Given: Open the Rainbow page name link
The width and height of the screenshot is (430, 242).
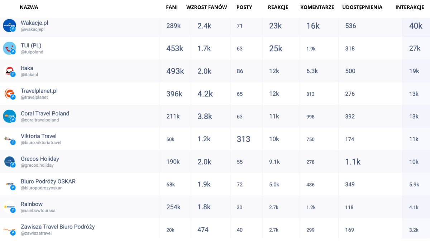Looking at the screenshot, I should (x=32, y=204).
